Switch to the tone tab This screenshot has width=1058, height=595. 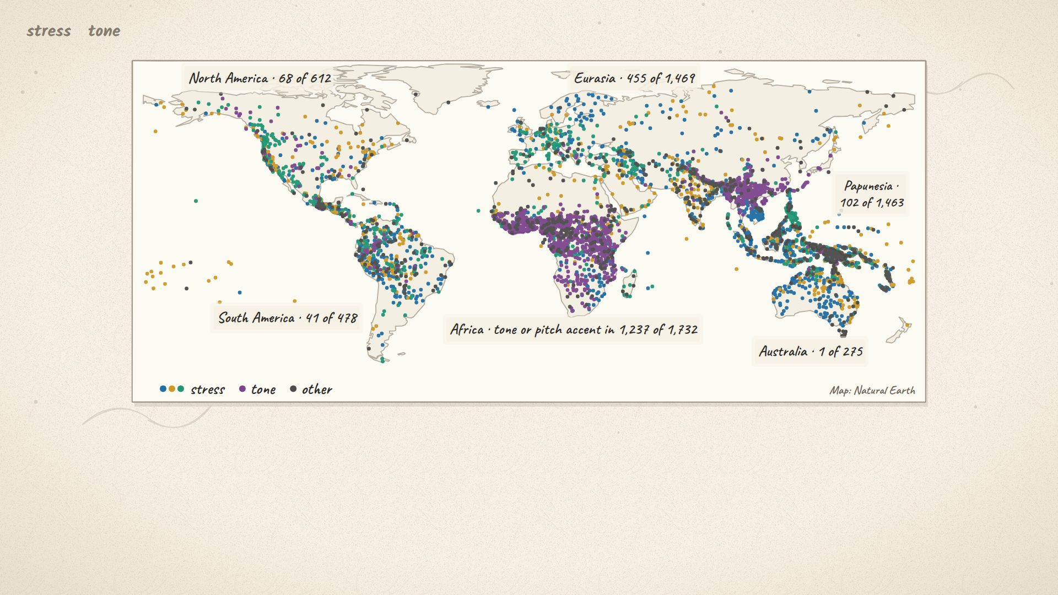tap(104, 31)
